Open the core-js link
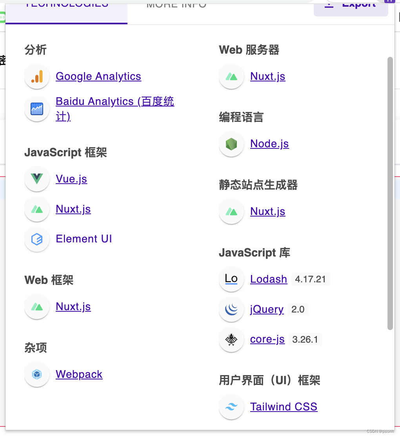Image resolution: width=400 pixels, height=437 pixels. pyautogui.click(x=267, y=339)
